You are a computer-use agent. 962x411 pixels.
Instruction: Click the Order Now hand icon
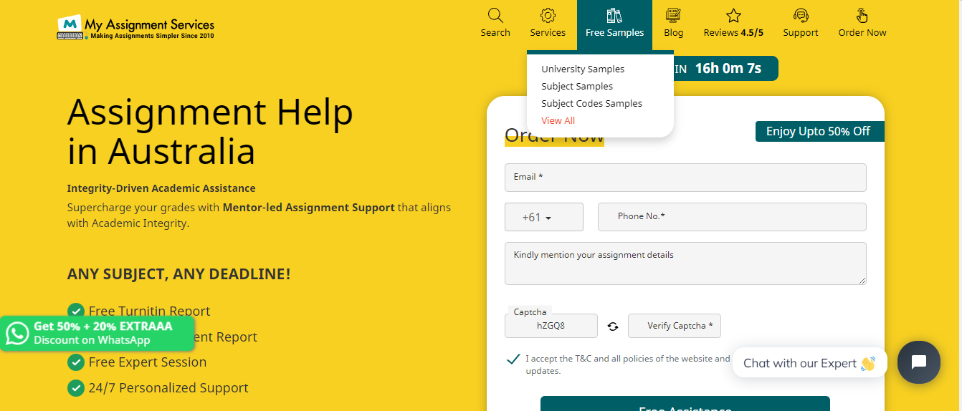click(x=862, y=16)
